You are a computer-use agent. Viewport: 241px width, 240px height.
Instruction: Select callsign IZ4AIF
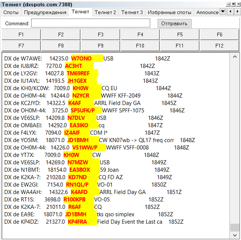click(x=72, y=133)
